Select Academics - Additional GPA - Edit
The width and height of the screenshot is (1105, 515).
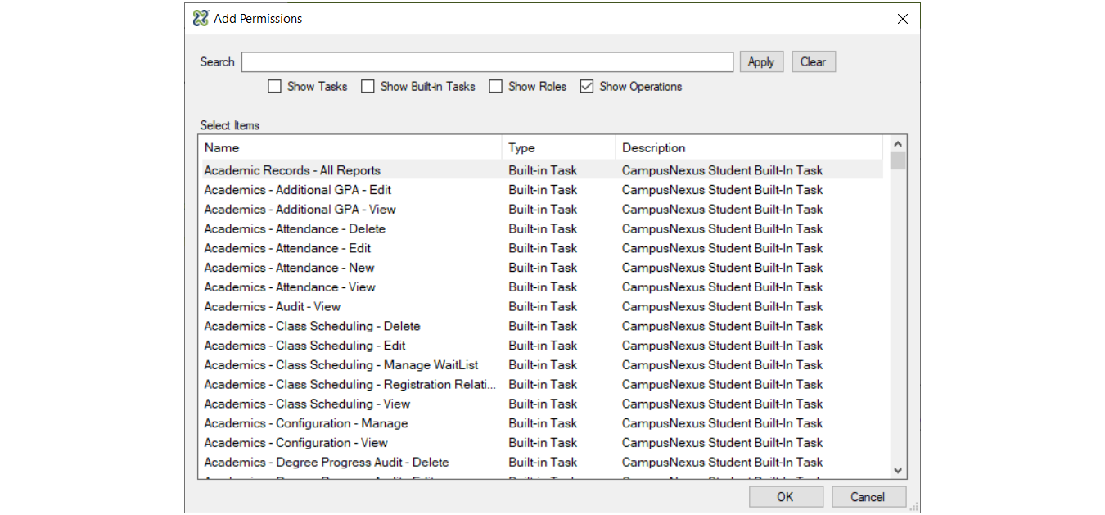[x=541, y=190]
